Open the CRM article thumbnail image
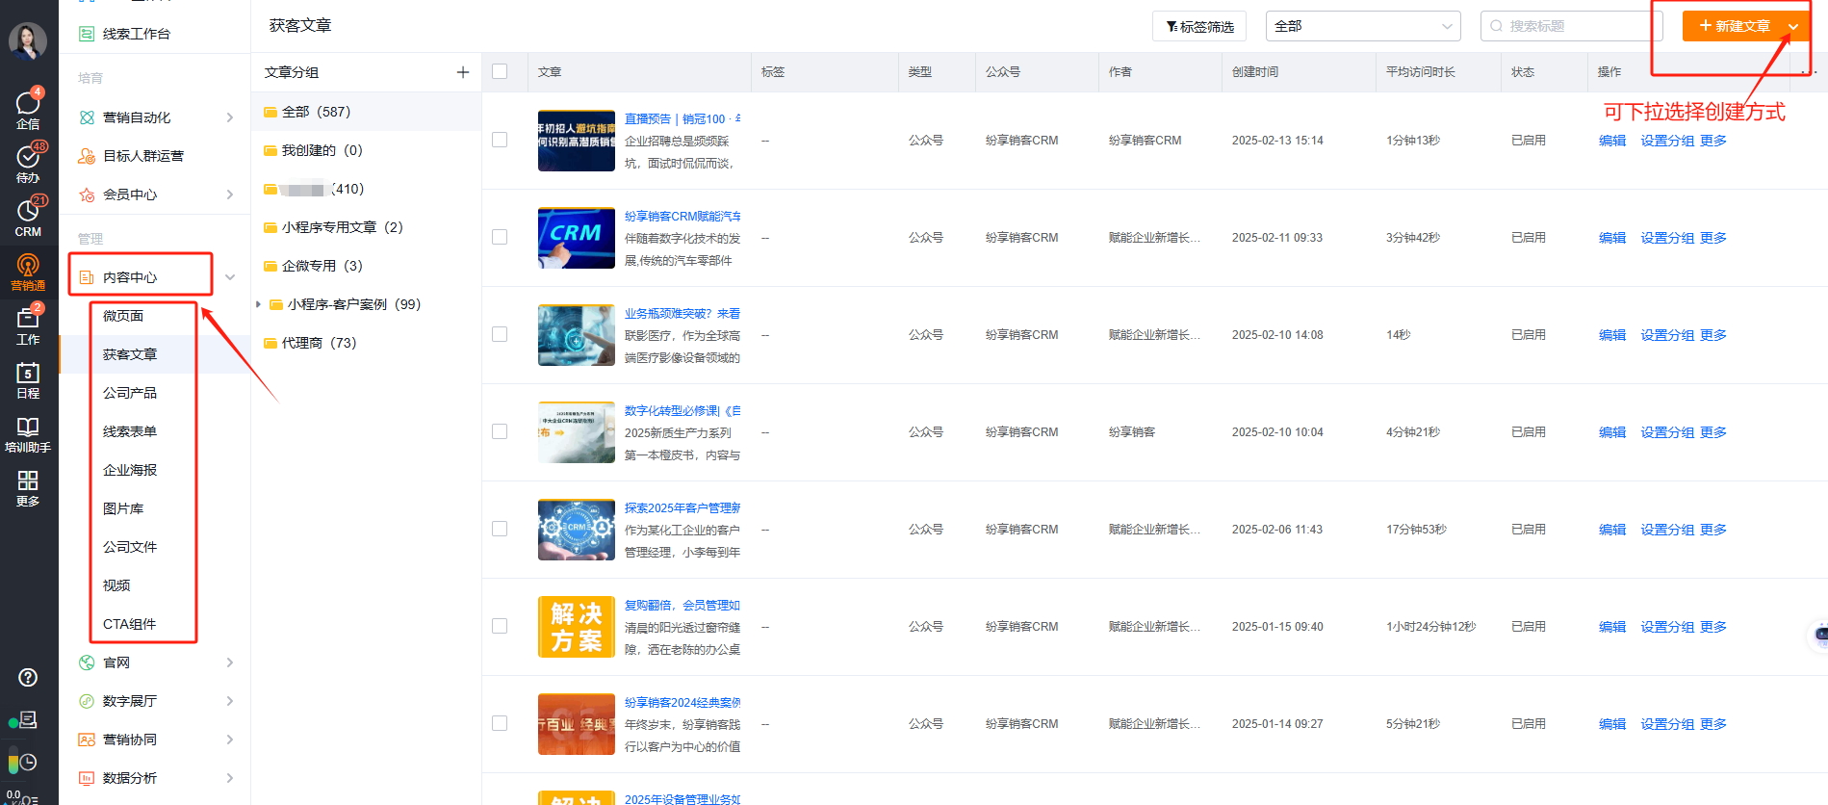 click(x=577, y=238)
